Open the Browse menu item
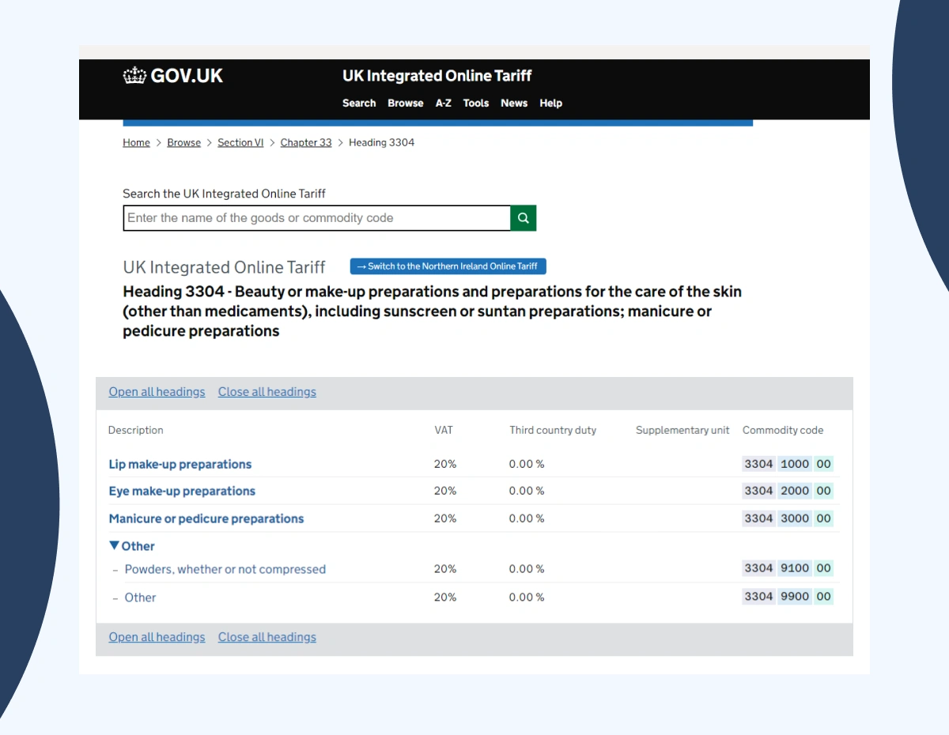The width and height of the screenshot is (949, 735). click(x=406, y=103)
